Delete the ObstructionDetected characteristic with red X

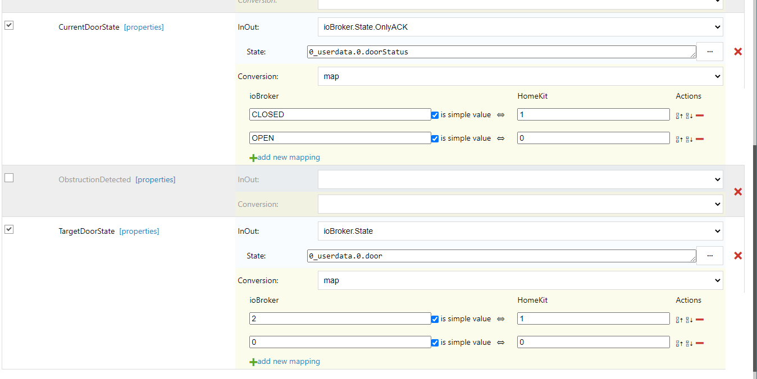click(738, 192)
